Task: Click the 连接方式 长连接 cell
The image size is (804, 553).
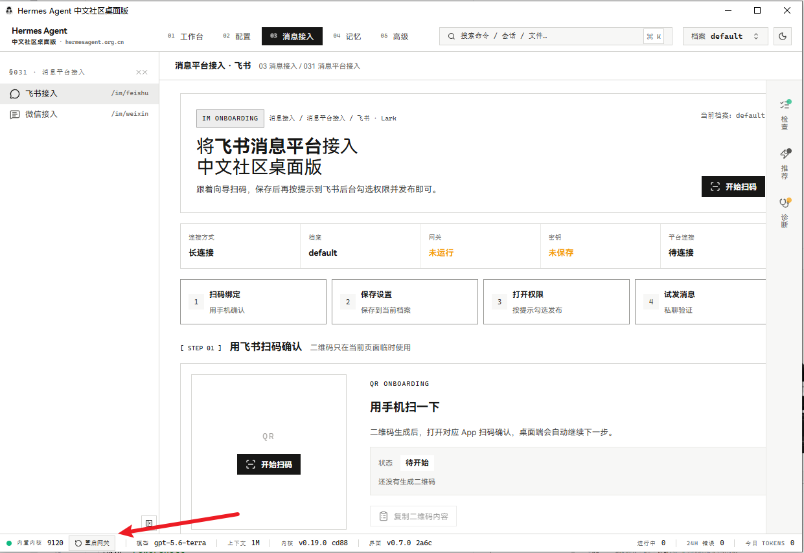Action: (x=240, y=246)
